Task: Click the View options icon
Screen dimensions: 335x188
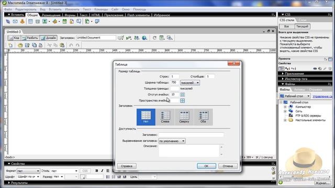Action: point(162,38)
